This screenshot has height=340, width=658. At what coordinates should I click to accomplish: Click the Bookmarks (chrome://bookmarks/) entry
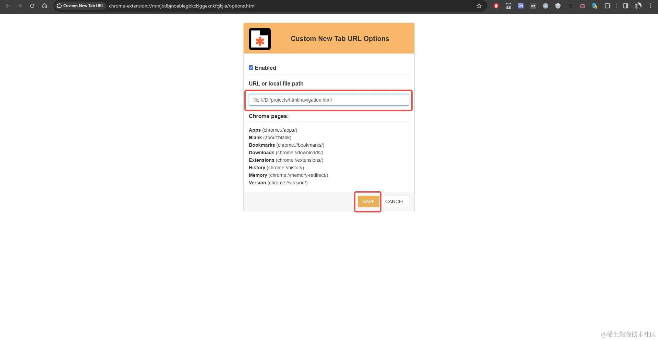[287, 145]
